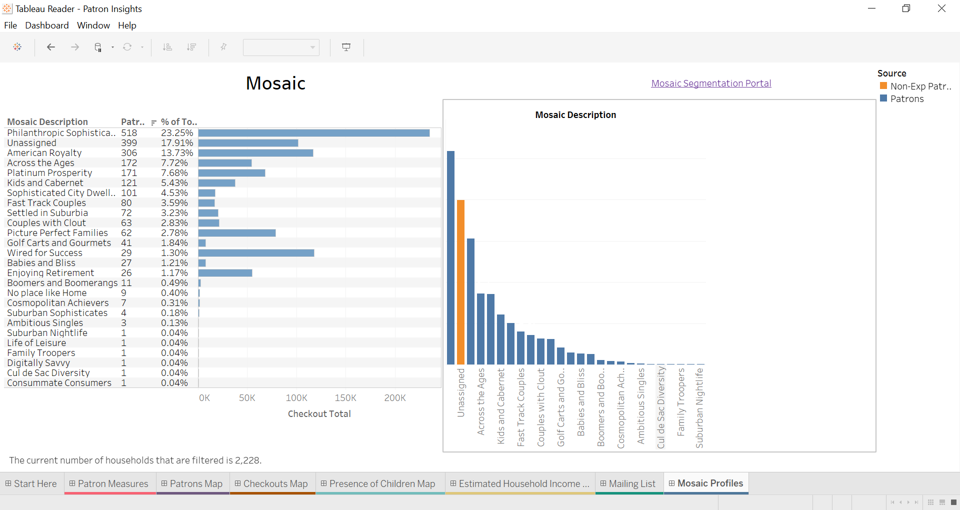Show sheet sorter grid view
The width and height of the screenshot is (960, 510).
click(x=930, y=502)
